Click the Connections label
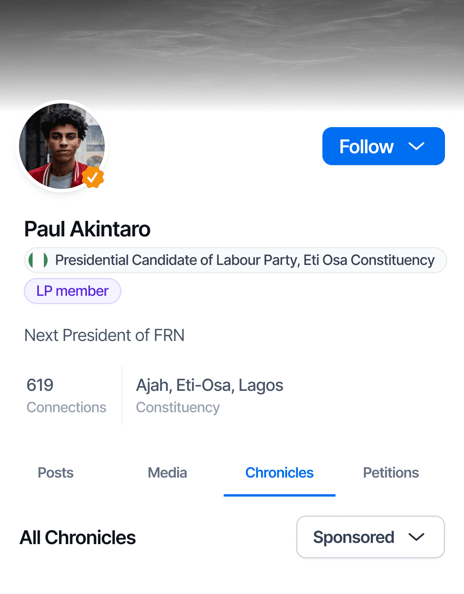The width and height of the screenshot is (464, 594). (x=66, y=407)
